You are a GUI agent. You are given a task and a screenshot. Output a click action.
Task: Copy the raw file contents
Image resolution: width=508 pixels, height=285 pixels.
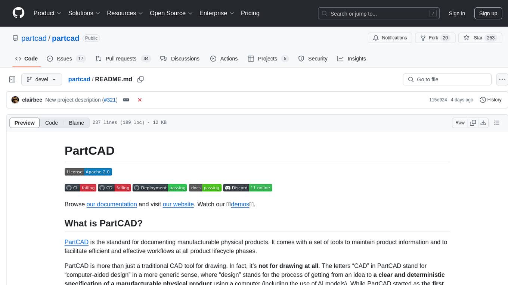point(473,123)
